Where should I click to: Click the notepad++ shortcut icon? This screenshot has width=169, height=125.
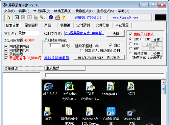tap(111, 86)
